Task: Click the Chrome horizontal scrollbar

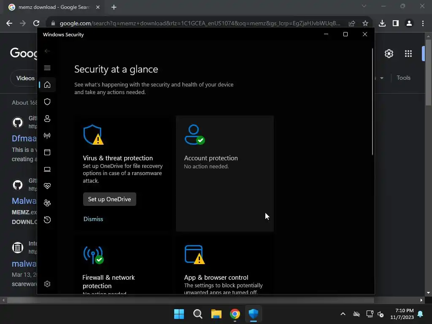Action: 191,300
